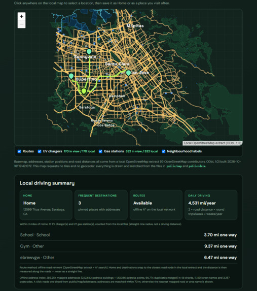Click the public/map code path
Screen dimensions: 257x291
(x=174, y=166)
